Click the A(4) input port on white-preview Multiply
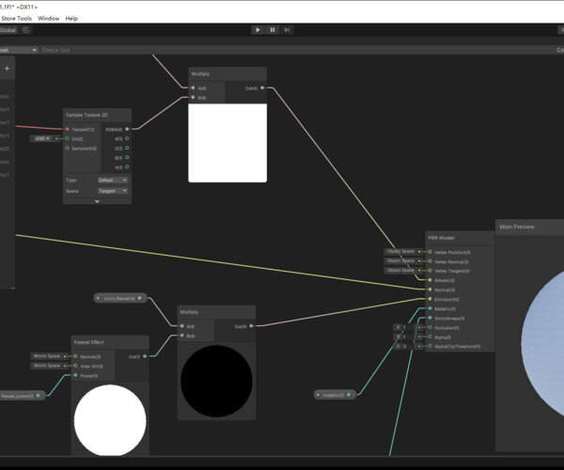The width and height of the screenshot is (564, 470). [x=193, y=87]
